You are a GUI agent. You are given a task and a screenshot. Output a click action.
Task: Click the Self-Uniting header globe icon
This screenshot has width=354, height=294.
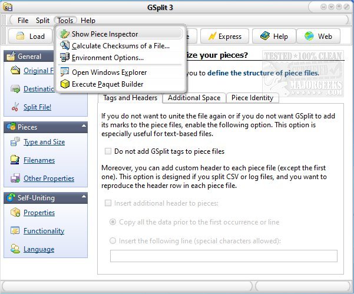tap(11, 197)
